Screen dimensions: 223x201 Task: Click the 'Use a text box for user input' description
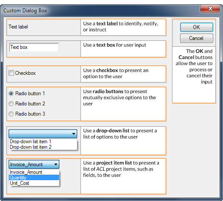point(115,45)
